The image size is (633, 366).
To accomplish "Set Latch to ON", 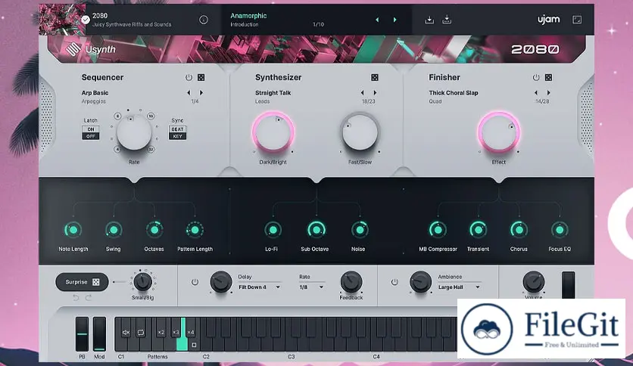I will (90, 129).
